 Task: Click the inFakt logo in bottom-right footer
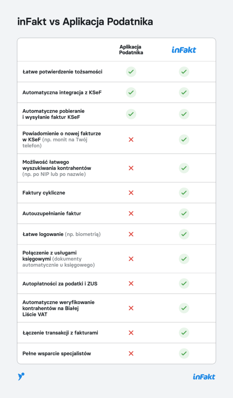pyautogui.click(x=204, y=377)
